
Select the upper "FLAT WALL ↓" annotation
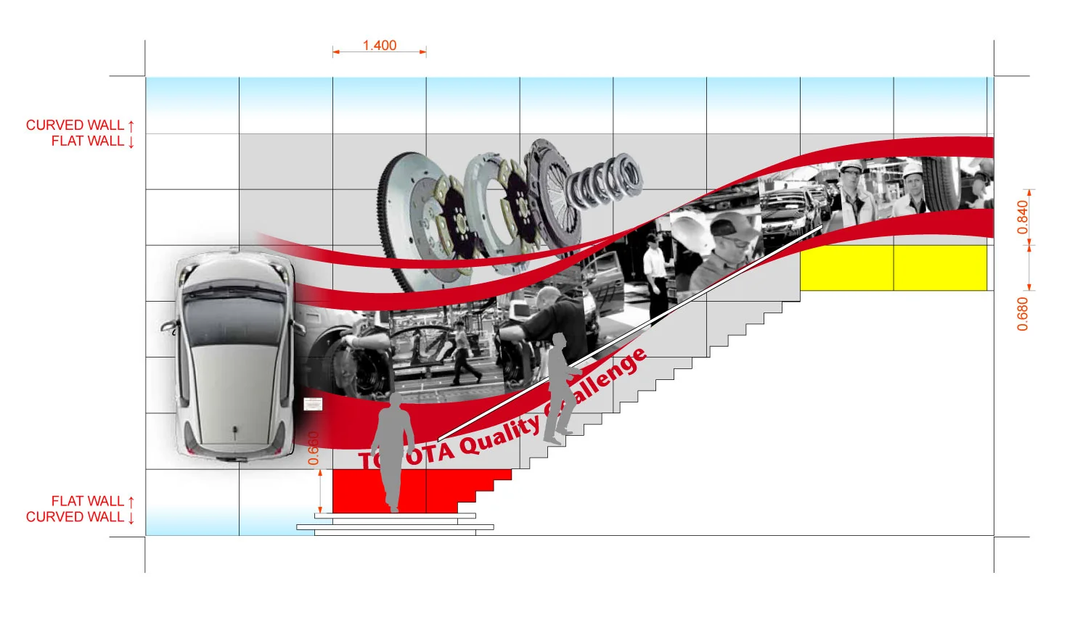point(93,141)
